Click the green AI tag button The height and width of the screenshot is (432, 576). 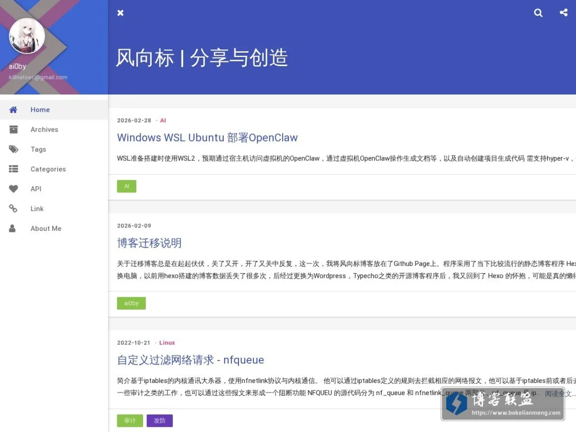coord(127,186)
